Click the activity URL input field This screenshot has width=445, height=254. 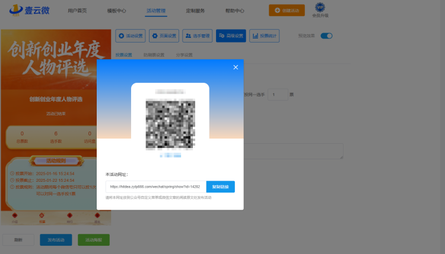(156, 187)
